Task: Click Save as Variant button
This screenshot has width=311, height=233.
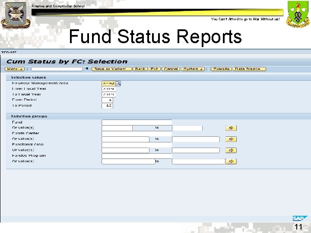Action: click(x=112, y=69)
